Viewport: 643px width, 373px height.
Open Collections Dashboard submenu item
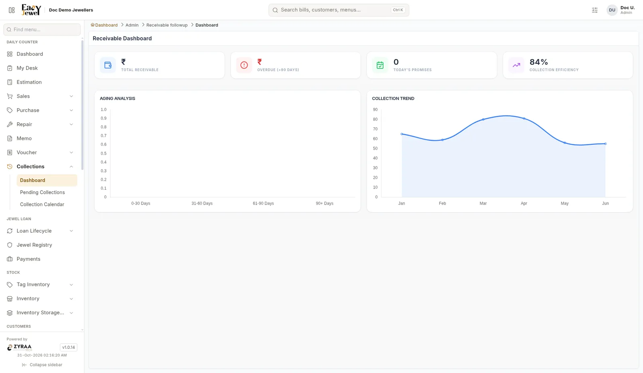tap(47, 180)
